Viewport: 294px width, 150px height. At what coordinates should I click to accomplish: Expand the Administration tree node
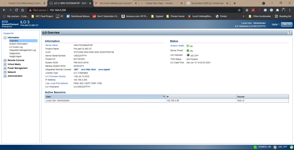[5, 76]
